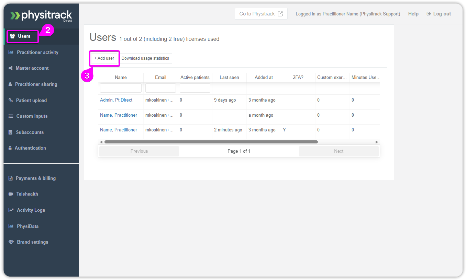Click the Users page heading
The height and width of the screenshot is (280, 466).
pyautogui.click(x=103, y=37)
